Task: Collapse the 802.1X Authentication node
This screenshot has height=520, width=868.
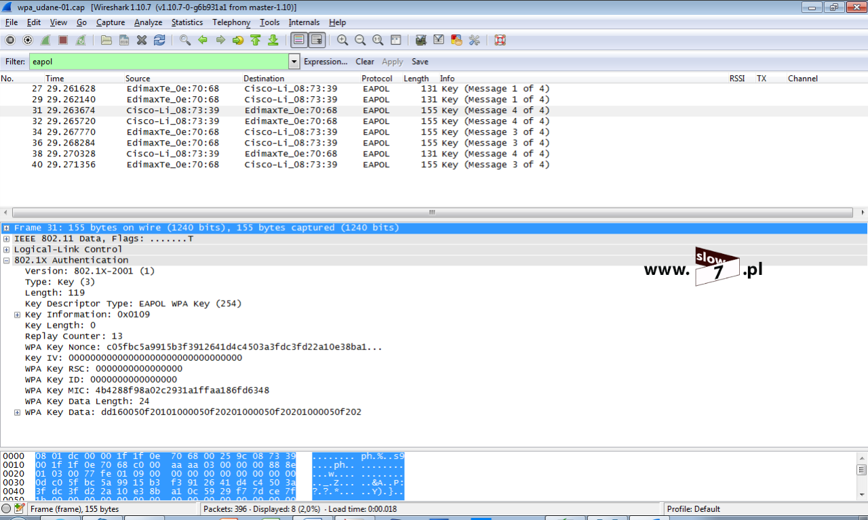Action: click(6, 261)
